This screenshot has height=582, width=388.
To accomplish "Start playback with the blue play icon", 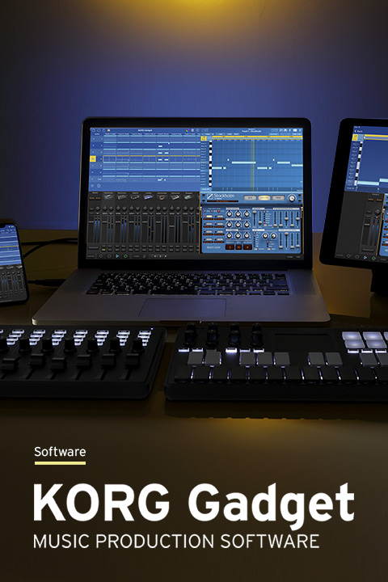I will tap(117, 256).
